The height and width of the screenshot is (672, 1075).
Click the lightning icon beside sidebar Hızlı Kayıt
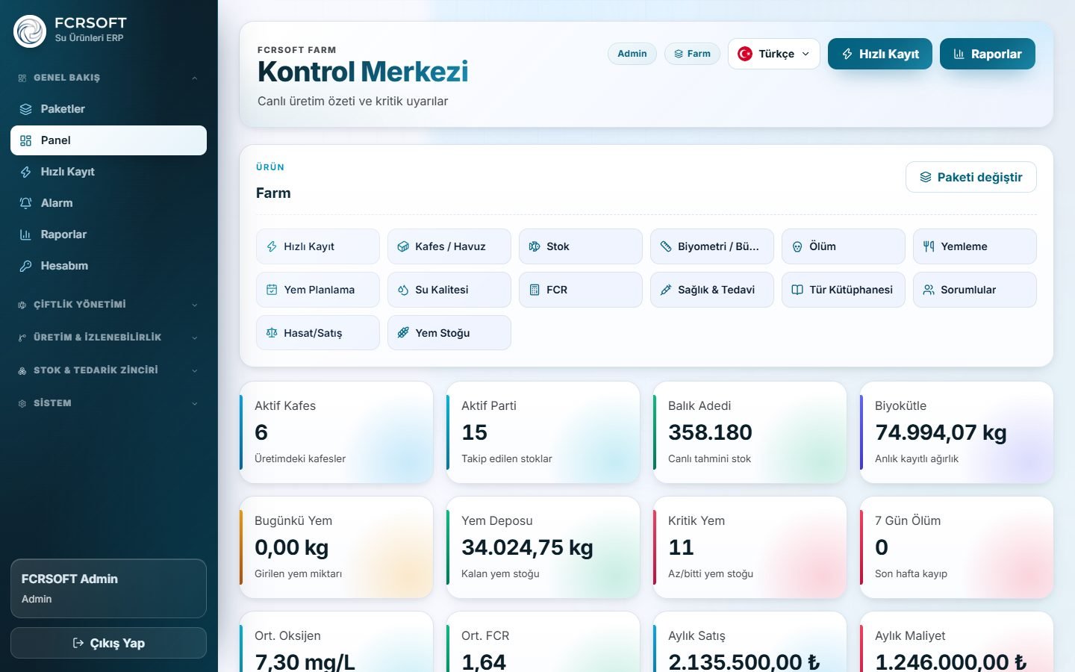click(x=25, y=172)
